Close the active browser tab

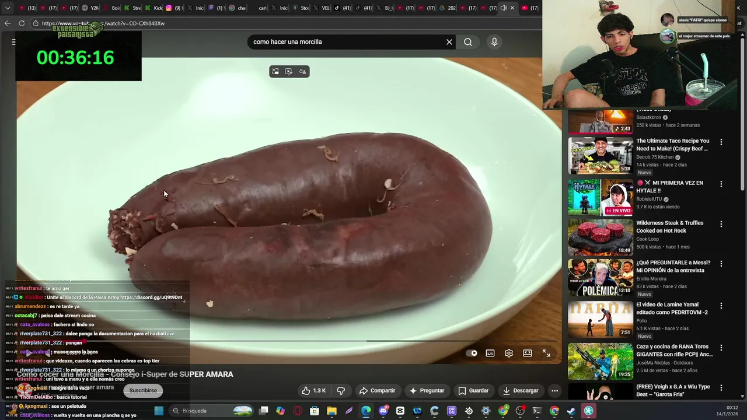[512, 8]
